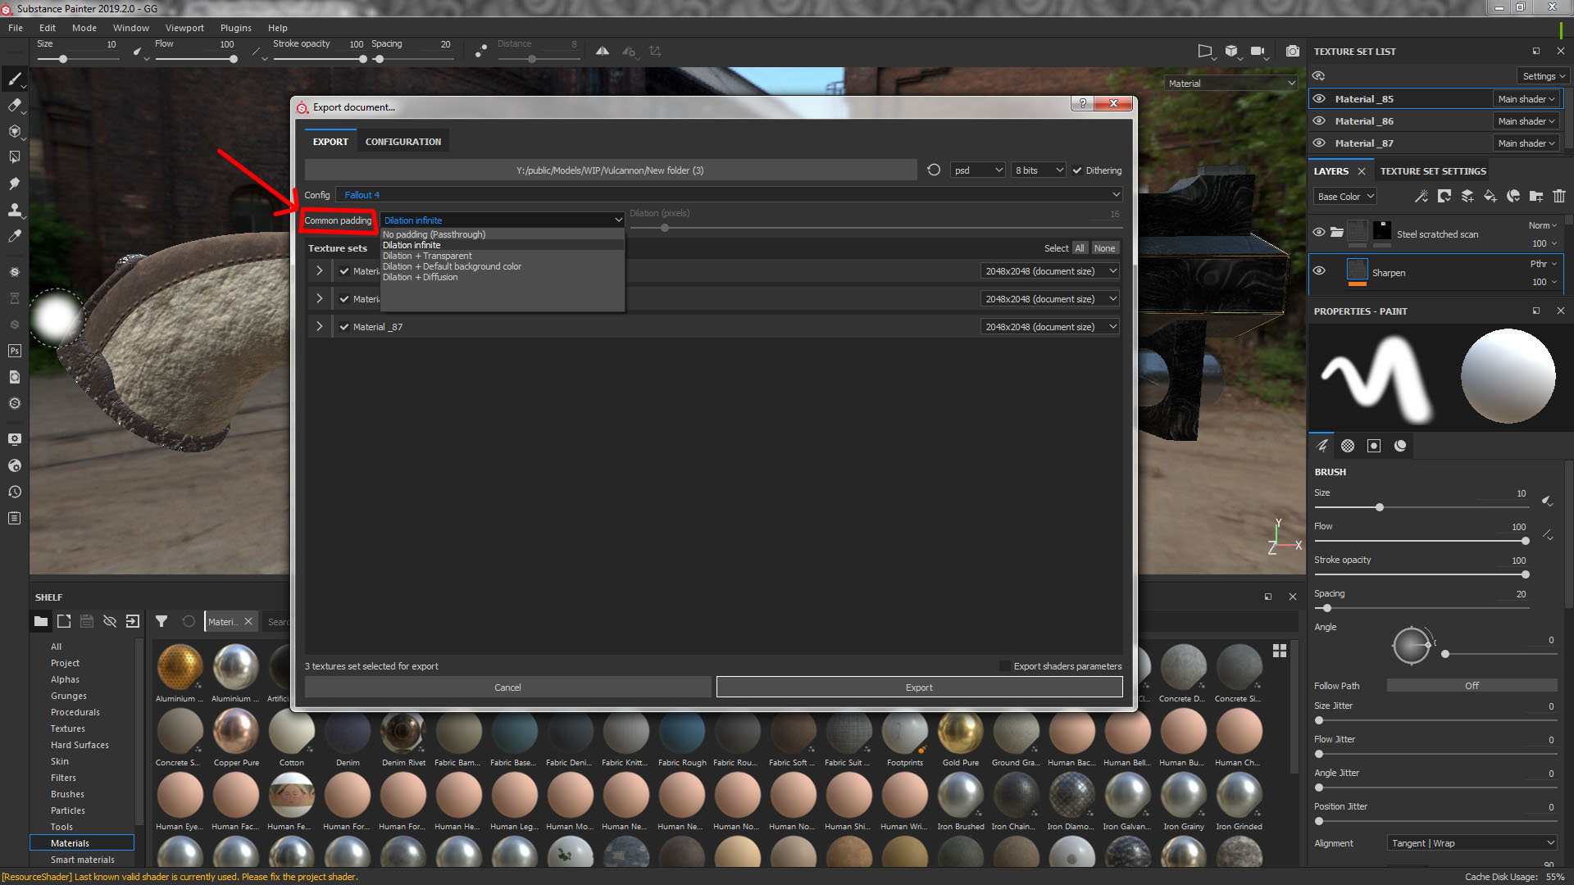
Task: Open Main shader dropdown for Material _86
Action: (x=1526, y=121)
